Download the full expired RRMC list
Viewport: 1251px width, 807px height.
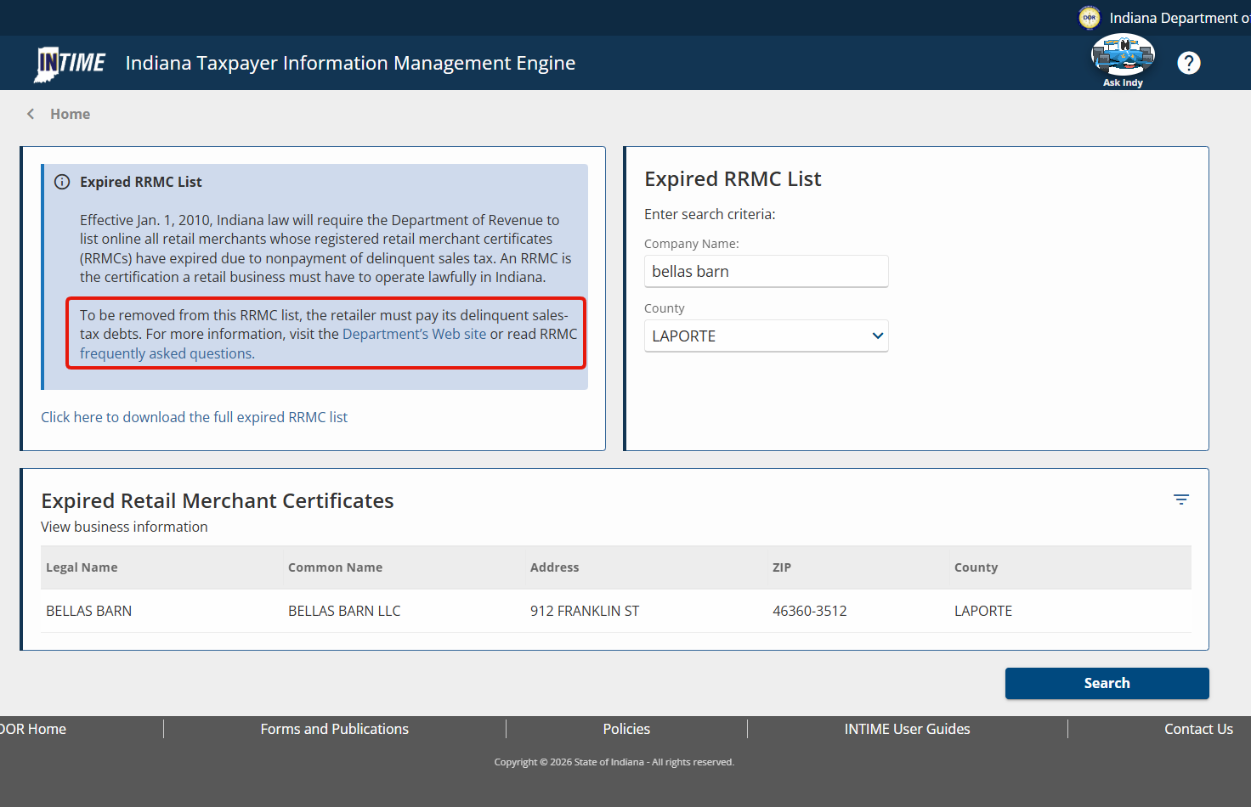coord(194,417)
